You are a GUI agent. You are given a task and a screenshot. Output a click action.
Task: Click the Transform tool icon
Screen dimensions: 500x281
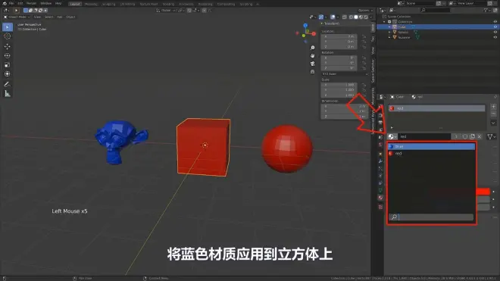[x=8, y=74]
